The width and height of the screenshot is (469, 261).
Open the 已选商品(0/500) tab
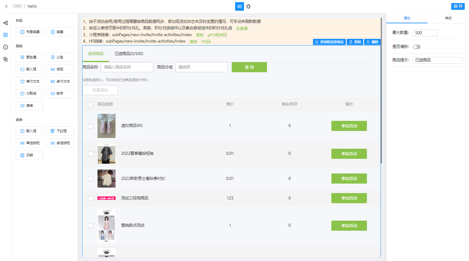point(129,54)
